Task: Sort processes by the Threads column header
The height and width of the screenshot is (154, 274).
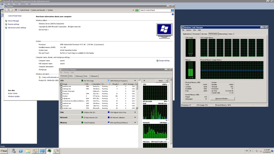Action: point(114,84)
